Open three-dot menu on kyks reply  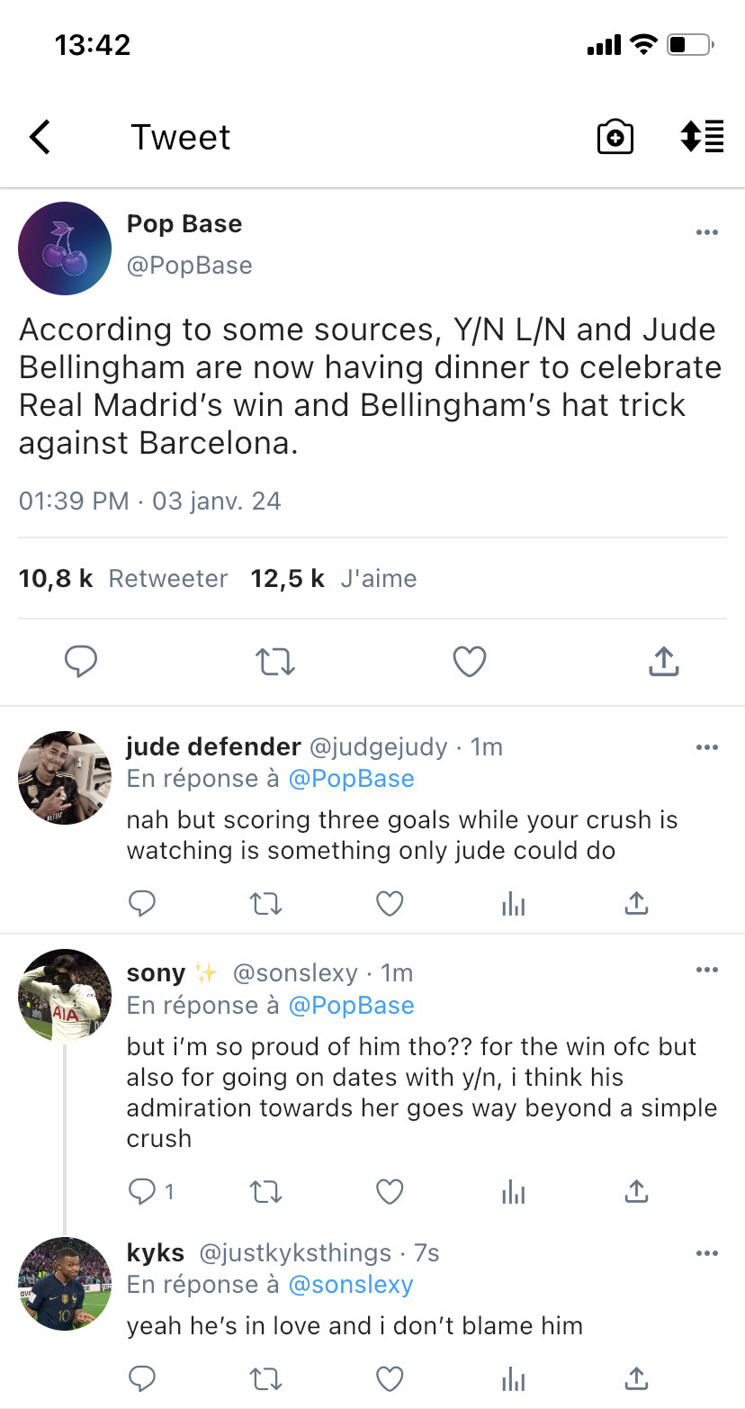(x=706, y=1253)
